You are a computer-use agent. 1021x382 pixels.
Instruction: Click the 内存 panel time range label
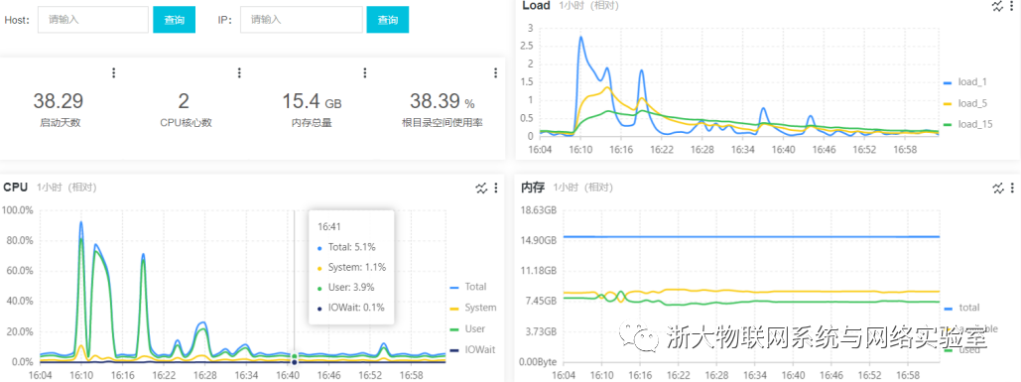click(583, 188)
